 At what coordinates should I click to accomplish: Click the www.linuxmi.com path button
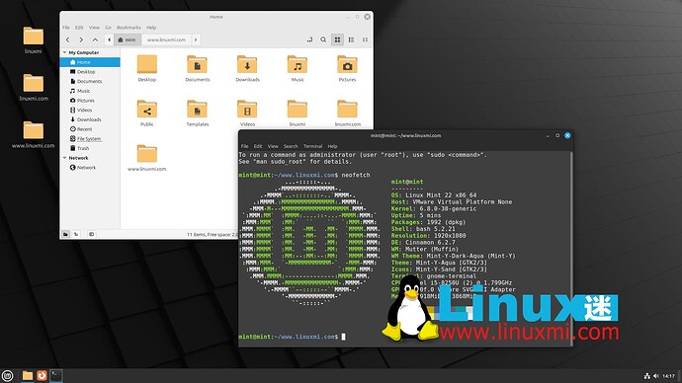click(x=166, y=39)
